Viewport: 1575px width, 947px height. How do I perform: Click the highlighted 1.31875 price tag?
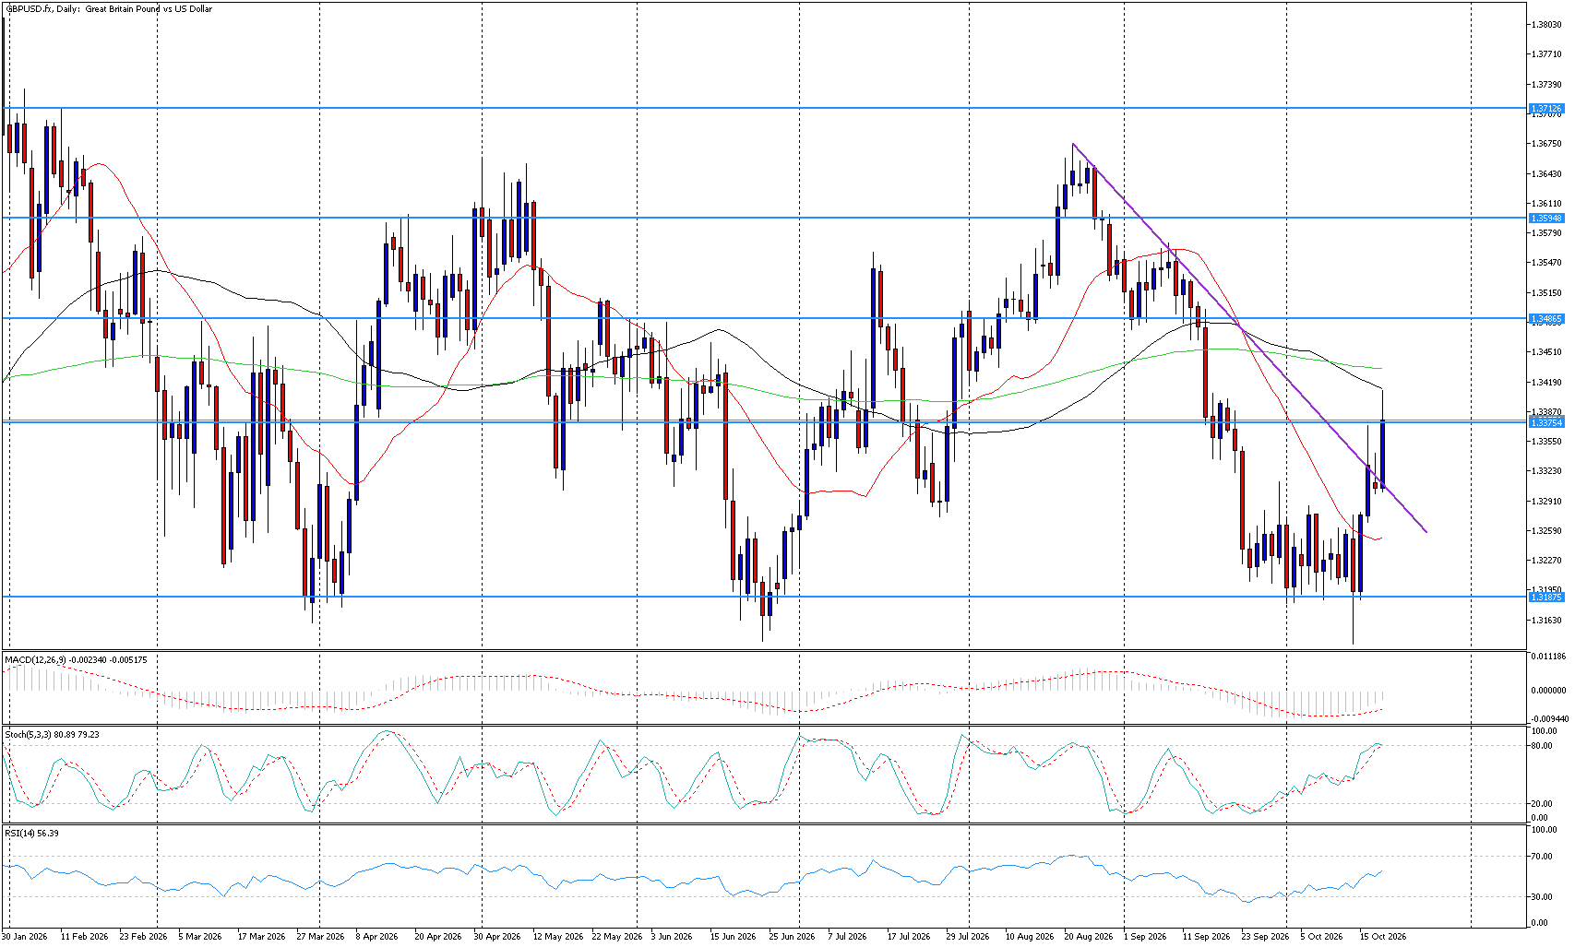pos(1546,598)
